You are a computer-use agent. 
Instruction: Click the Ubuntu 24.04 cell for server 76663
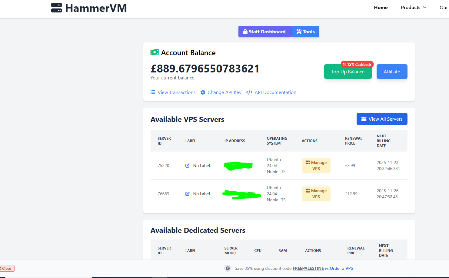tap(276, 194)
